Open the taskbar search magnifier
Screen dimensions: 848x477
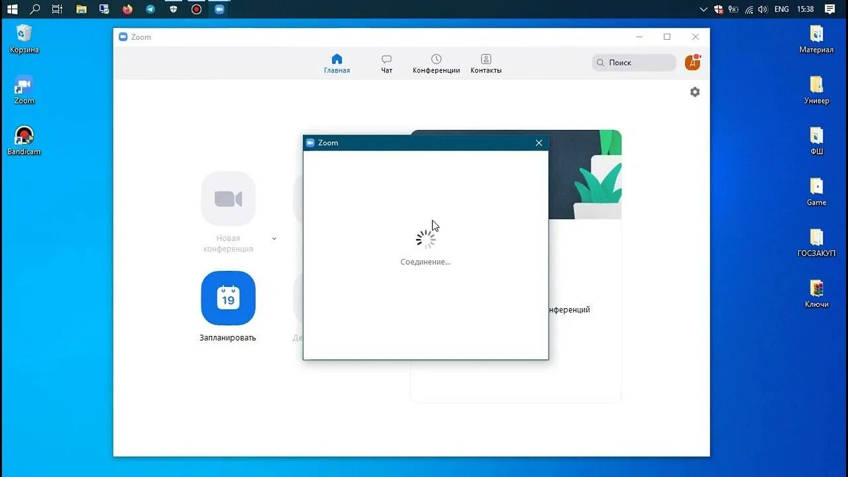point(35,9)
